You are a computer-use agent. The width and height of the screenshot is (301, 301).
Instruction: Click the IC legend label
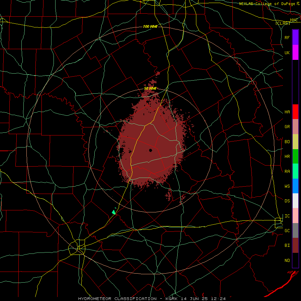pos(287,216)
